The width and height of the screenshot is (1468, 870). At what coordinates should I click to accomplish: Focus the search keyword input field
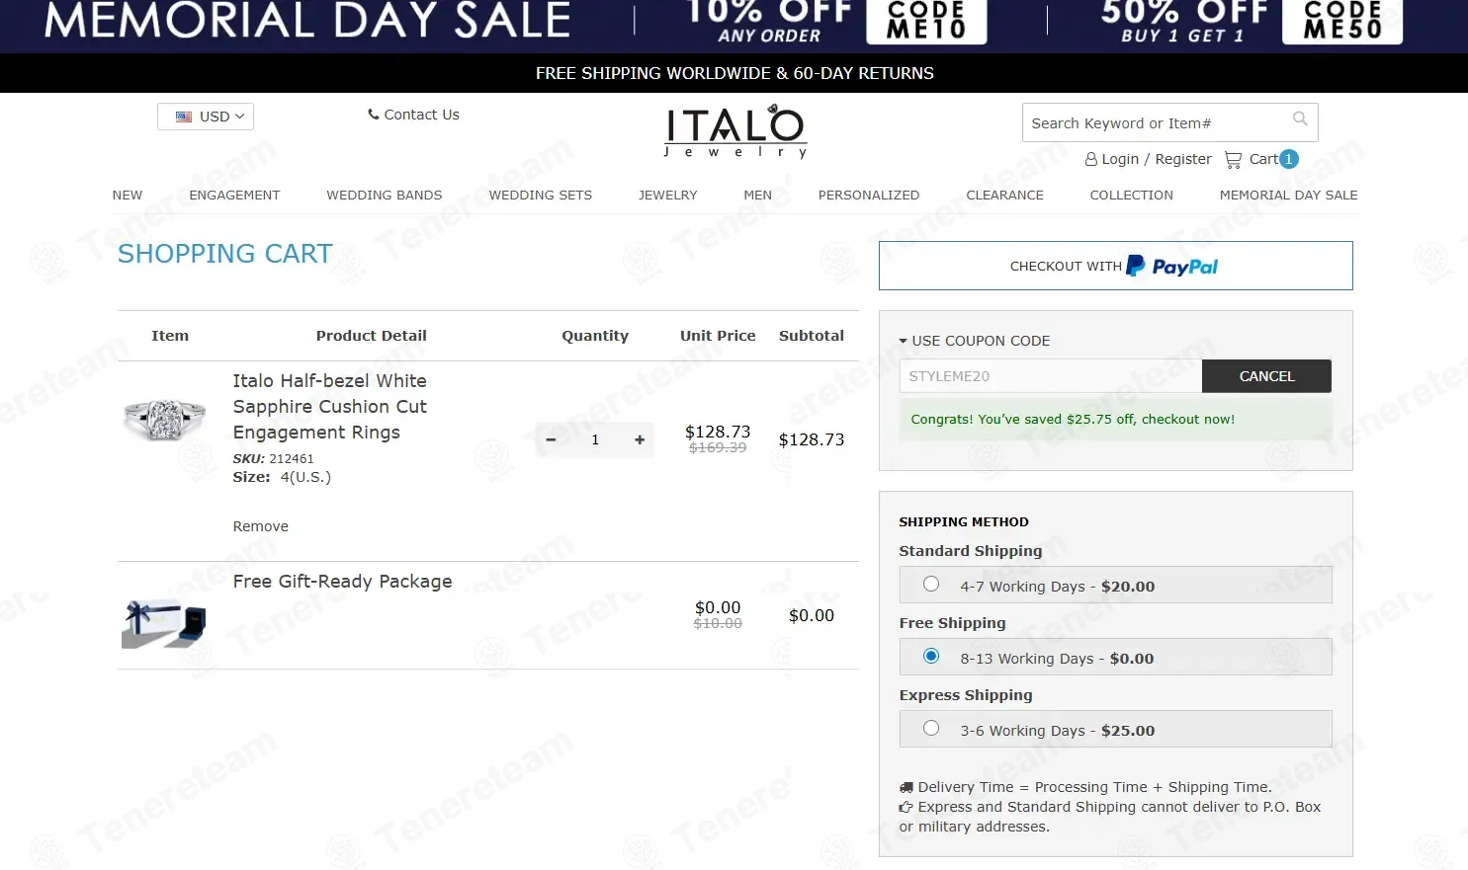[x=1155, y=123]
